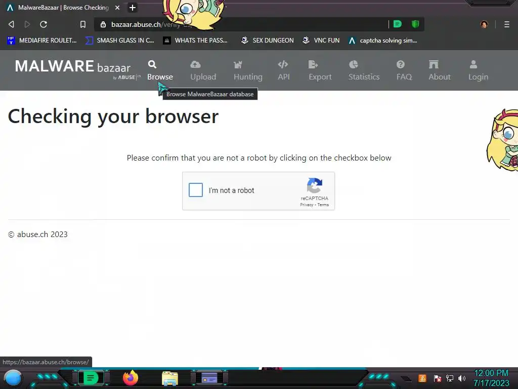Image resolution: width=518 pixels, height=389 pixels.
Task: Go to the Upload page
Action: pos(203,70)
